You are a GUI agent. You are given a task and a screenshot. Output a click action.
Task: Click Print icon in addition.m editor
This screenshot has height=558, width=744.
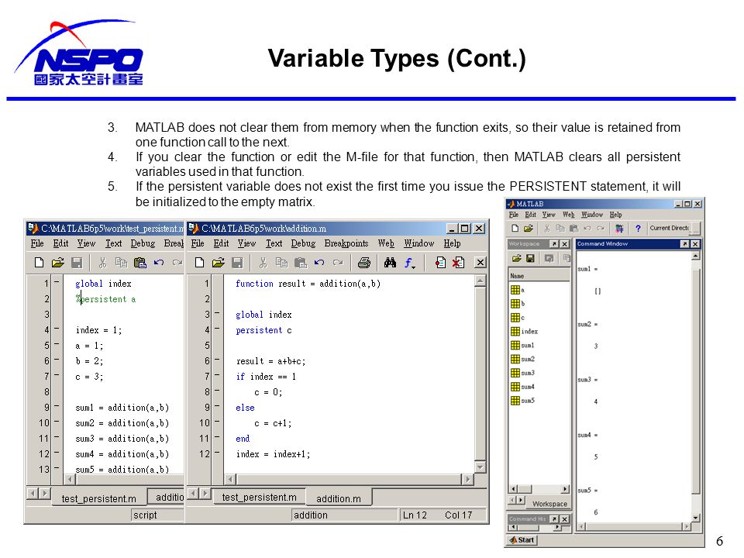(x=364, y=263)
